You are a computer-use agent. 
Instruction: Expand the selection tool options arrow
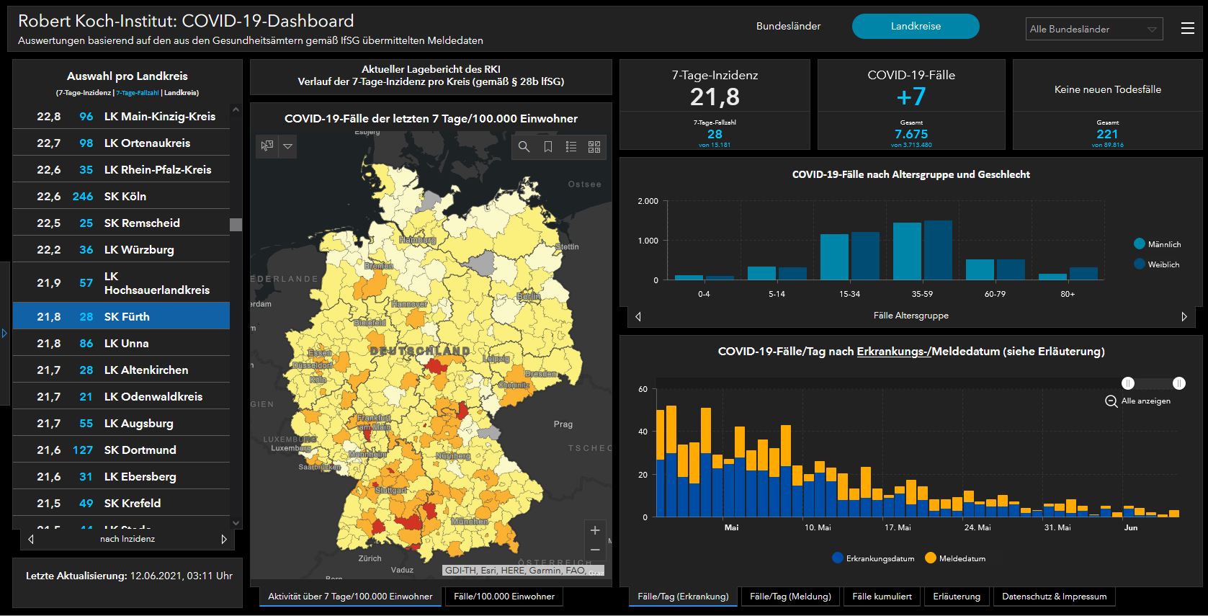(x=287, y=146)
